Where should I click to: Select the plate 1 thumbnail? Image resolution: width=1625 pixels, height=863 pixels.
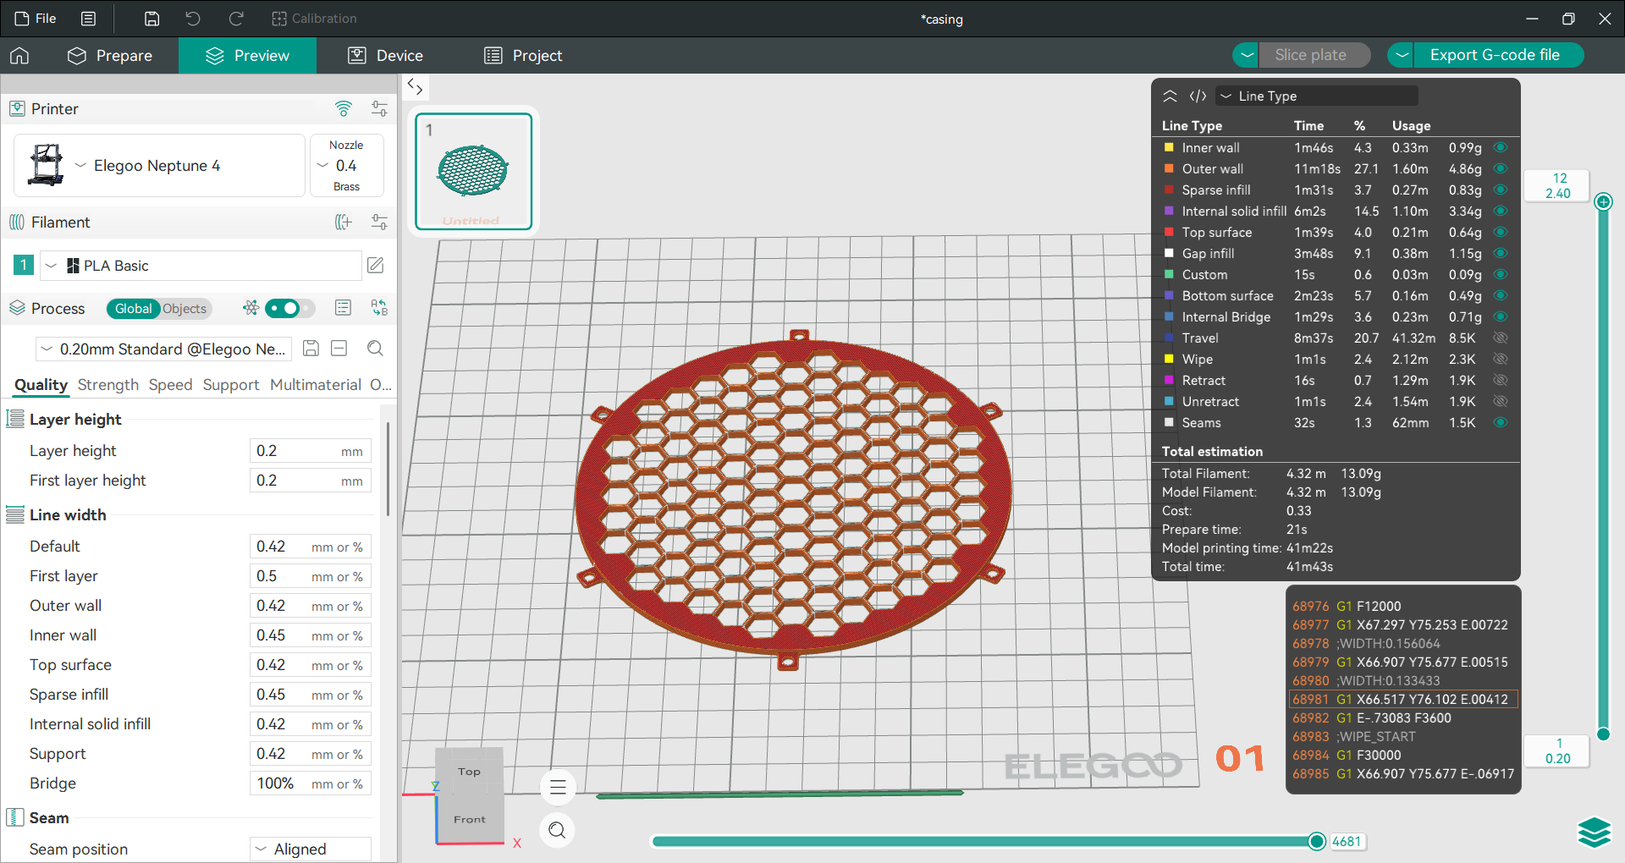click(473, 172)
